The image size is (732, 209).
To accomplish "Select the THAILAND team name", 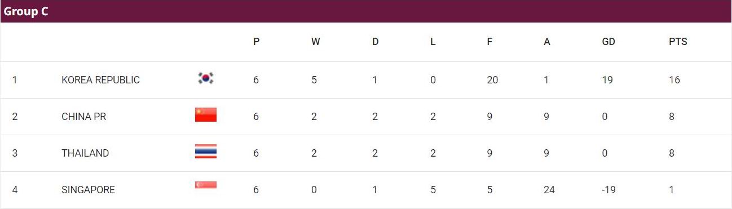I will point(85,153).
